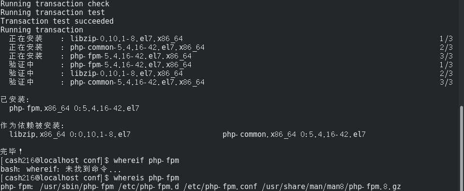The width and height of the screenshot is (464, 191).
Task: Click the mistyped 'whereif php-fpm' command
Action: coord(146,161)
